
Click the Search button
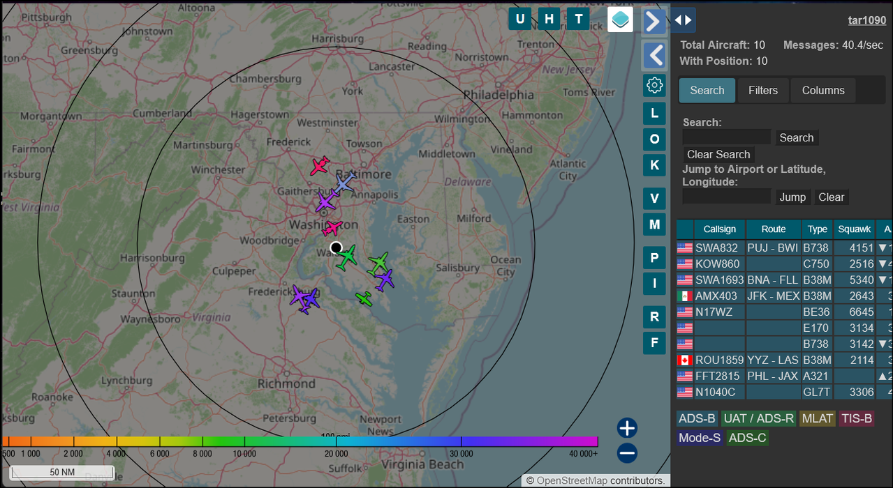797,137
